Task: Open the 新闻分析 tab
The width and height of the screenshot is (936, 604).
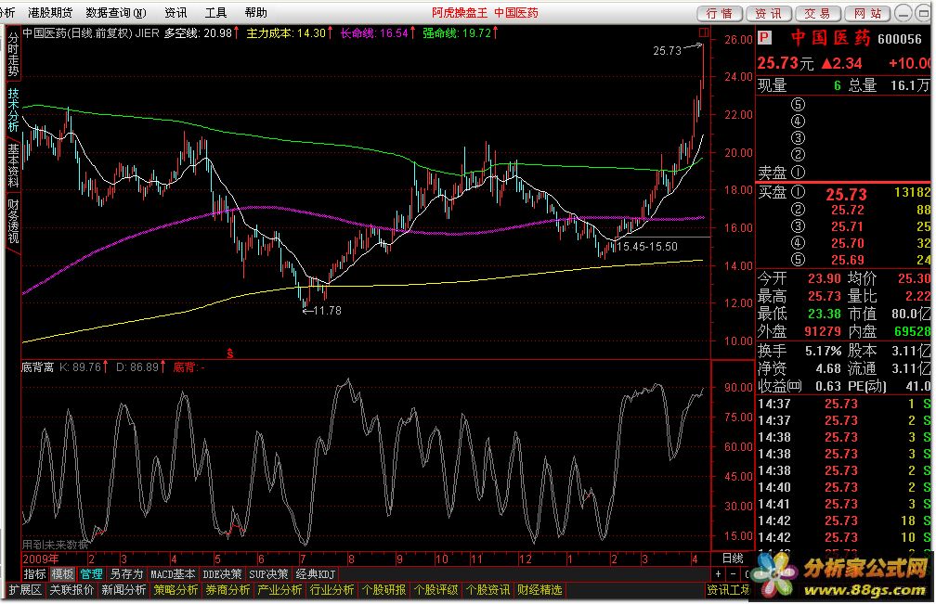Action: 123,590
